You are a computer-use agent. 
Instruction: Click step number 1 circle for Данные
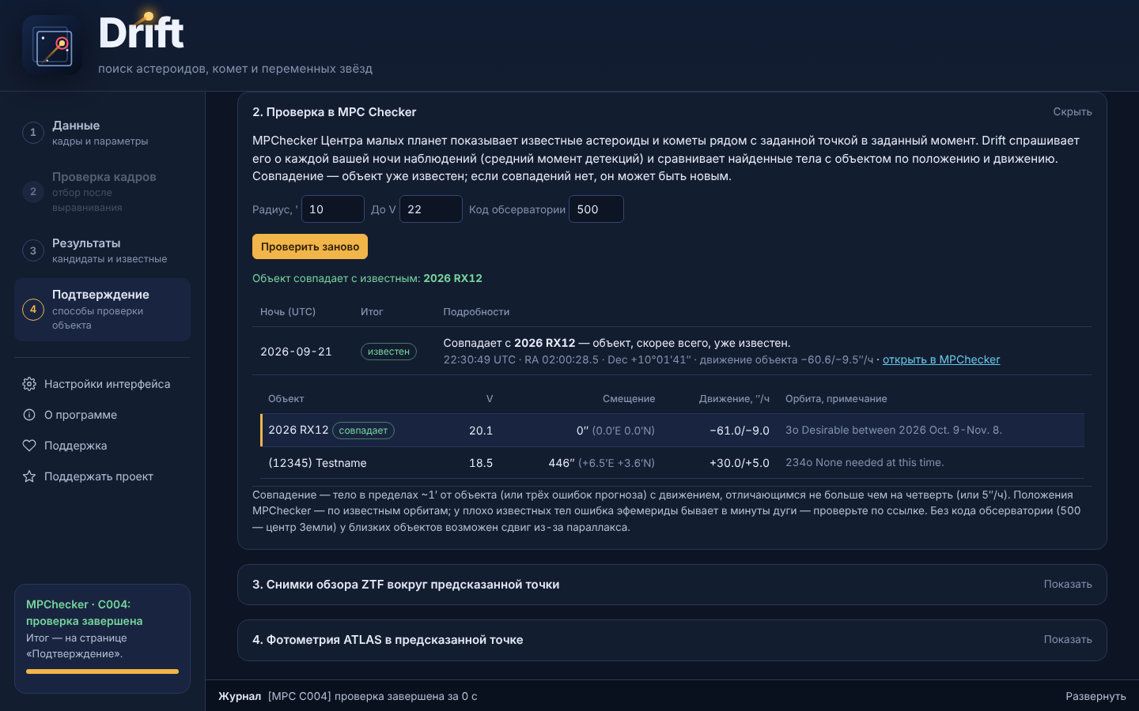[x=33, y=133]
